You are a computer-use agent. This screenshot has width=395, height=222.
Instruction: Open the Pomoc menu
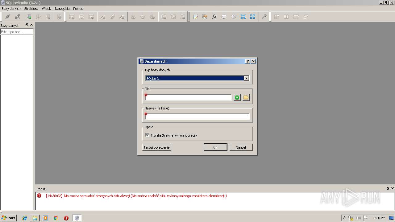[78, 9]
